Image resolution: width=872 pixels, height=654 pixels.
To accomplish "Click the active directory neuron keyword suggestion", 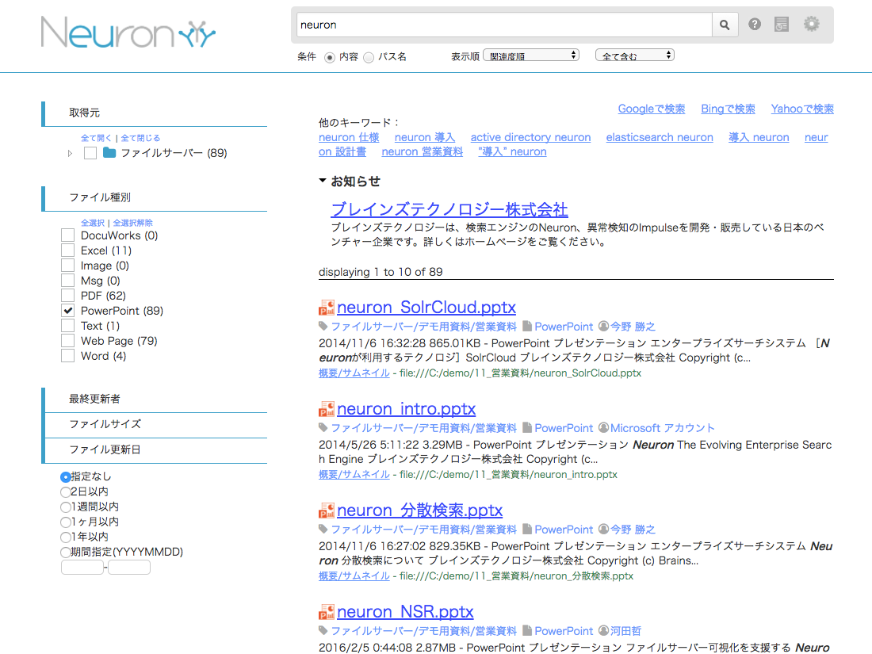I will (x=530, y=137).
